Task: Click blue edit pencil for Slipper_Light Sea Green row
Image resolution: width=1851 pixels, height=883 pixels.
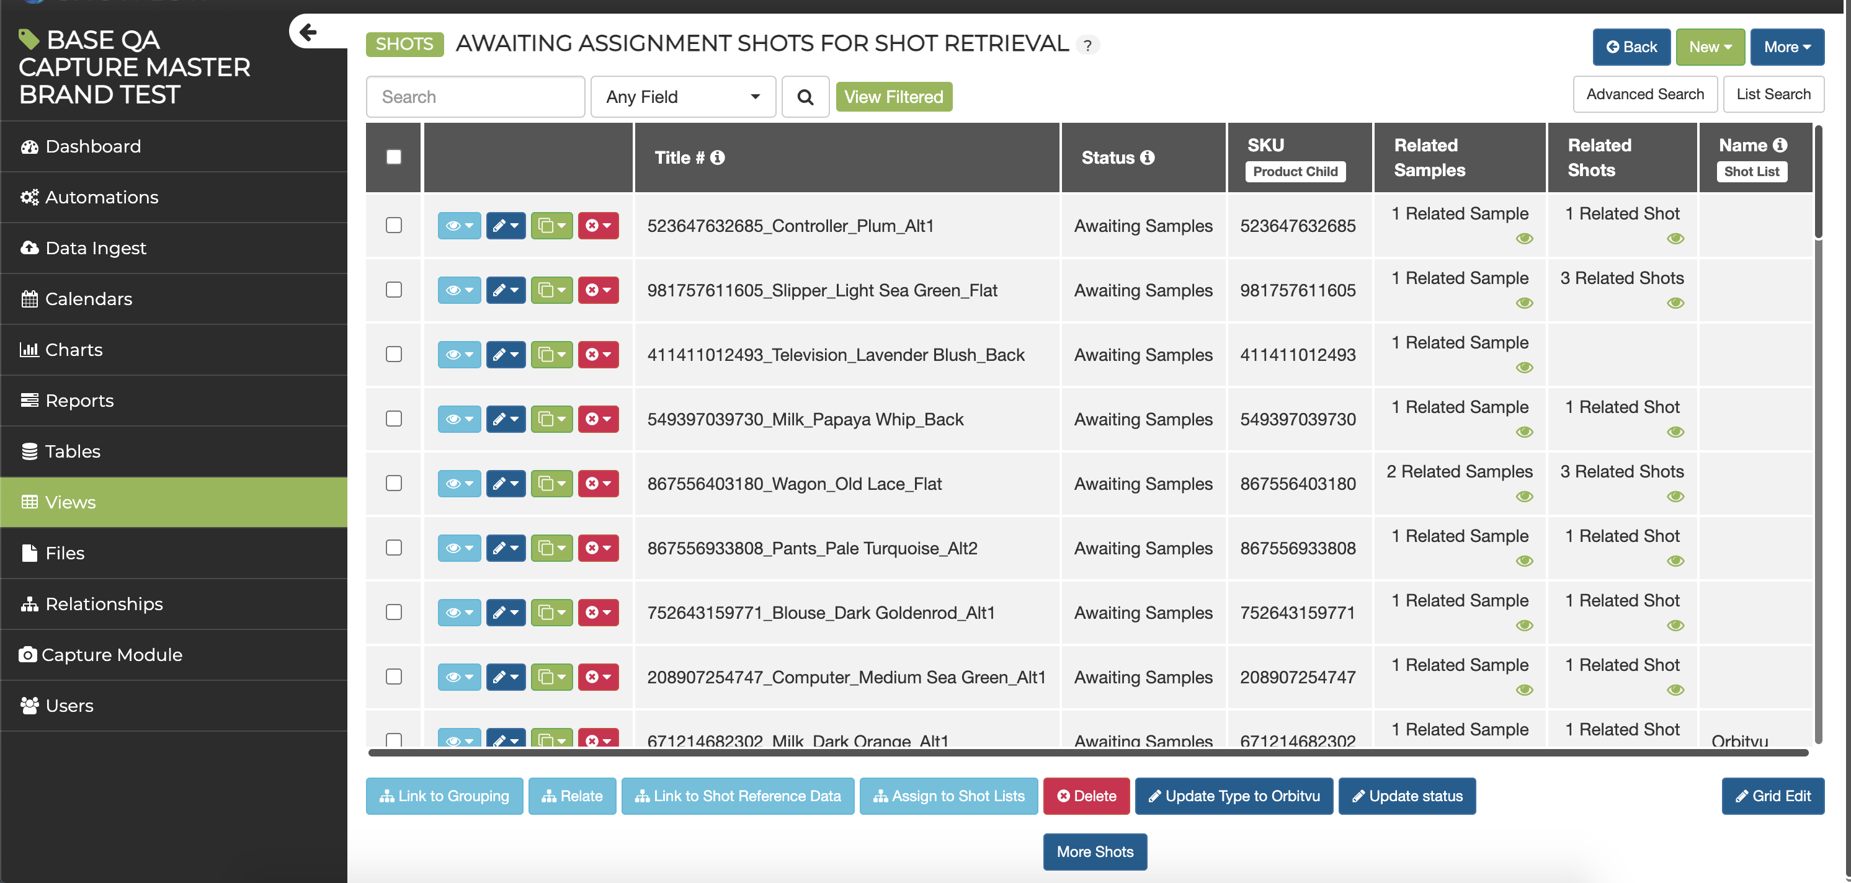Action: 505,290
